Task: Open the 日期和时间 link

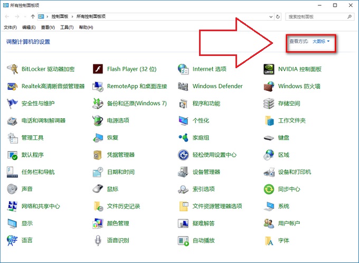Action: click(121, 172)
